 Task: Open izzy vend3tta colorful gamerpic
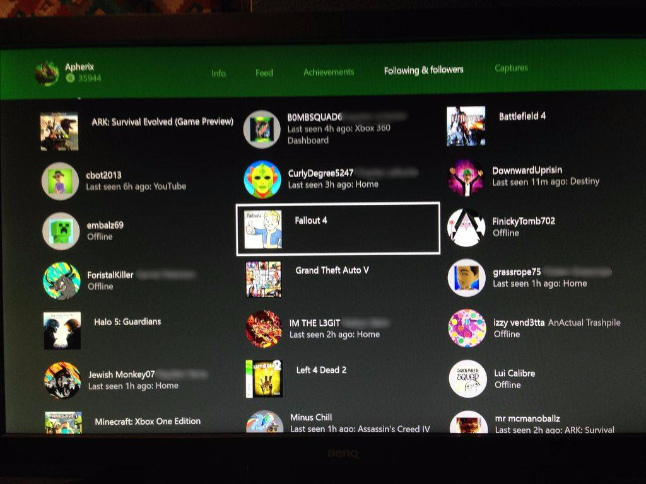467,328
